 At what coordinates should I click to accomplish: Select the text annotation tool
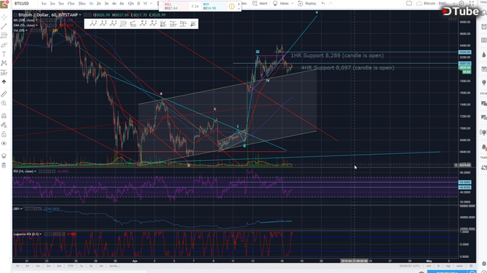click(4, 54)
